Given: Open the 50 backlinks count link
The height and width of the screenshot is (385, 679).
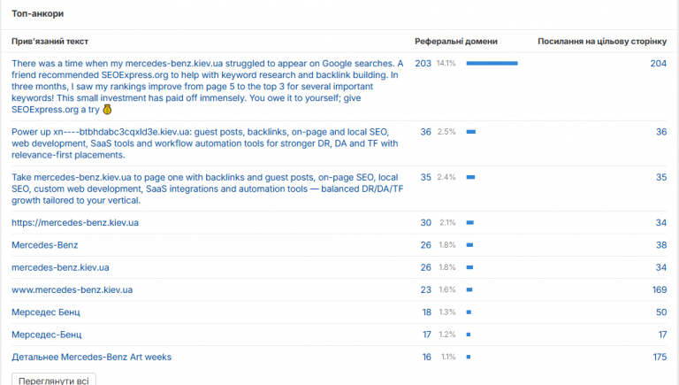Looking at the screenshot, I should point(661,312).
